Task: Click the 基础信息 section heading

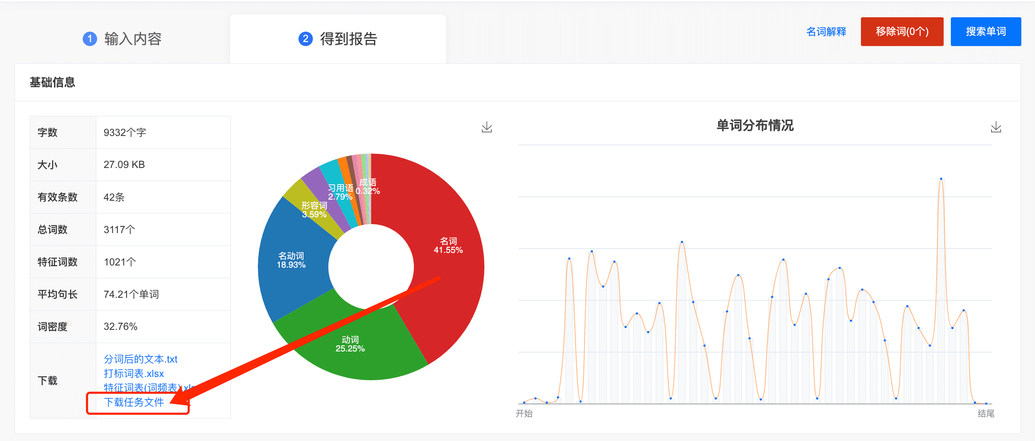Action: (52, 82)
